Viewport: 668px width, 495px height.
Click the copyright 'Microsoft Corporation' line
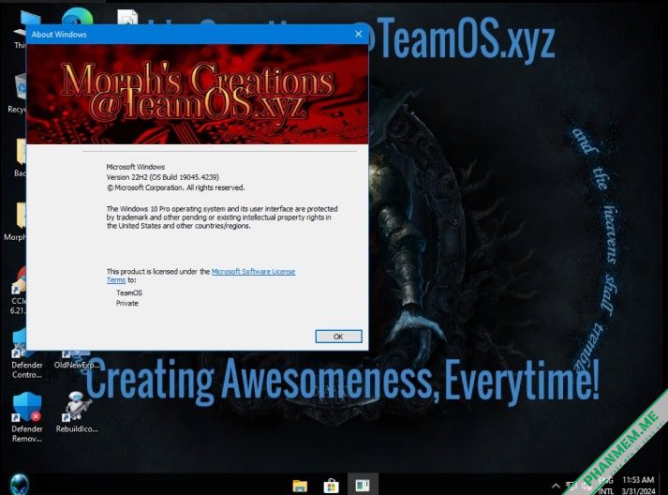tap(175, 187)
